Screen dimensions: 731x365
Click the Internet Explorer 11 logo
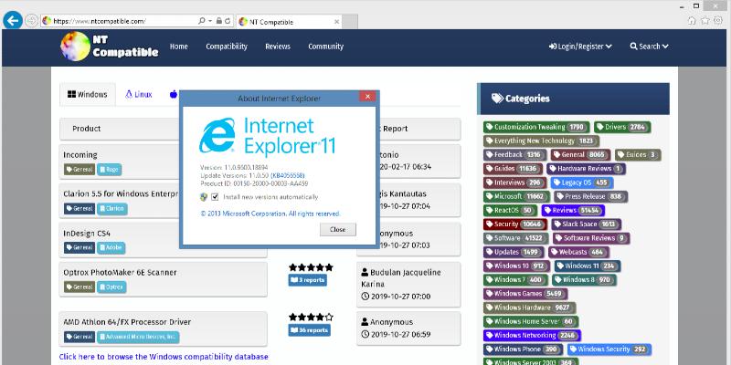(x=267, y=136)
